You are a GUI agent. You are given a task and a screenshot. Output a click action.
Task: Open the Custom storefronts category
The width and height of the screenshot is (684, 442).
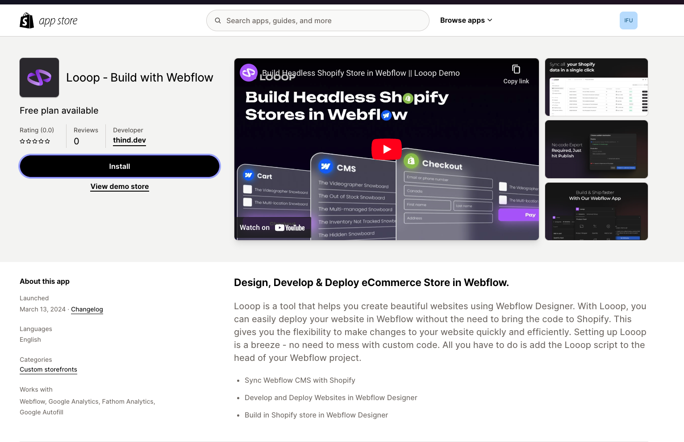coord(48,369)
